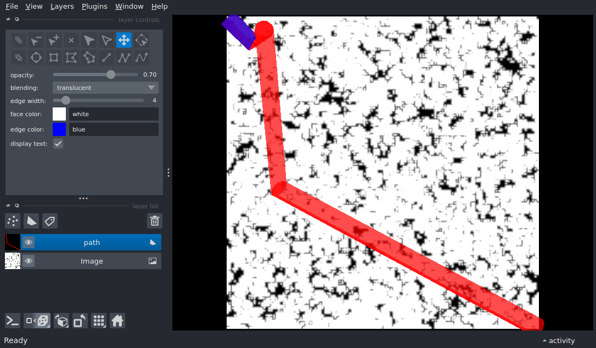Choose the add line tool
Image resolution: width=596 pixels, height=348 pixels.
tap(106, 58)
